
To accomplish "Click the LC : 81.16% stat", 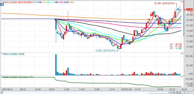I will pos(176,46).
